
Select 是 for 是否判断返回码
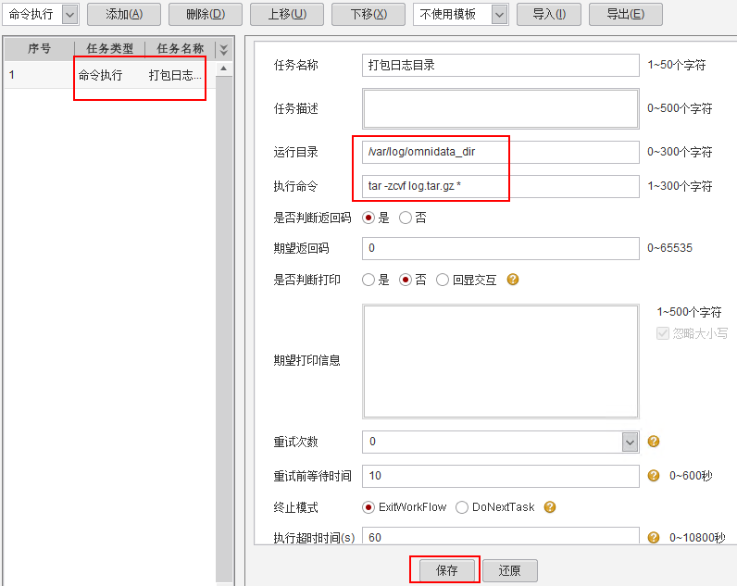[x=368, y=218]
